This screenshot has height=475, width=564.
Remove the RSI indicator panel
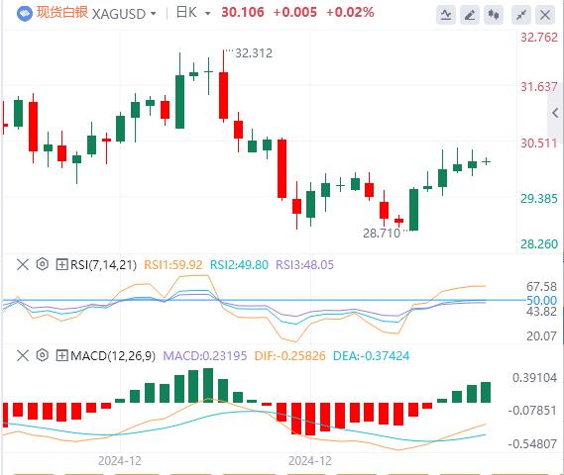tap(23, 264)
